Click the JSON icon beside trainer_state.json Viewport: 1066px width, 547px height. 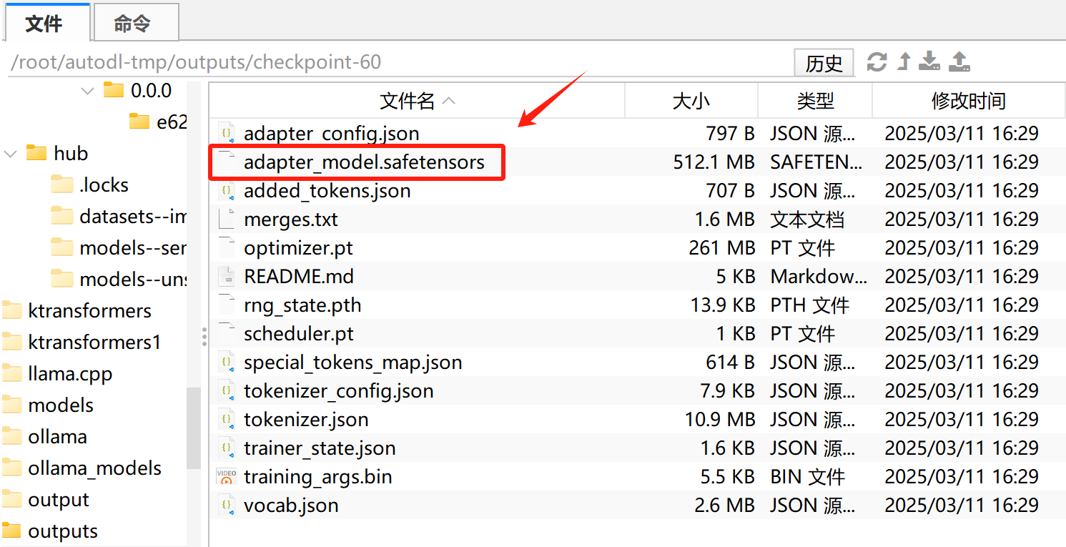coord(226,448)
